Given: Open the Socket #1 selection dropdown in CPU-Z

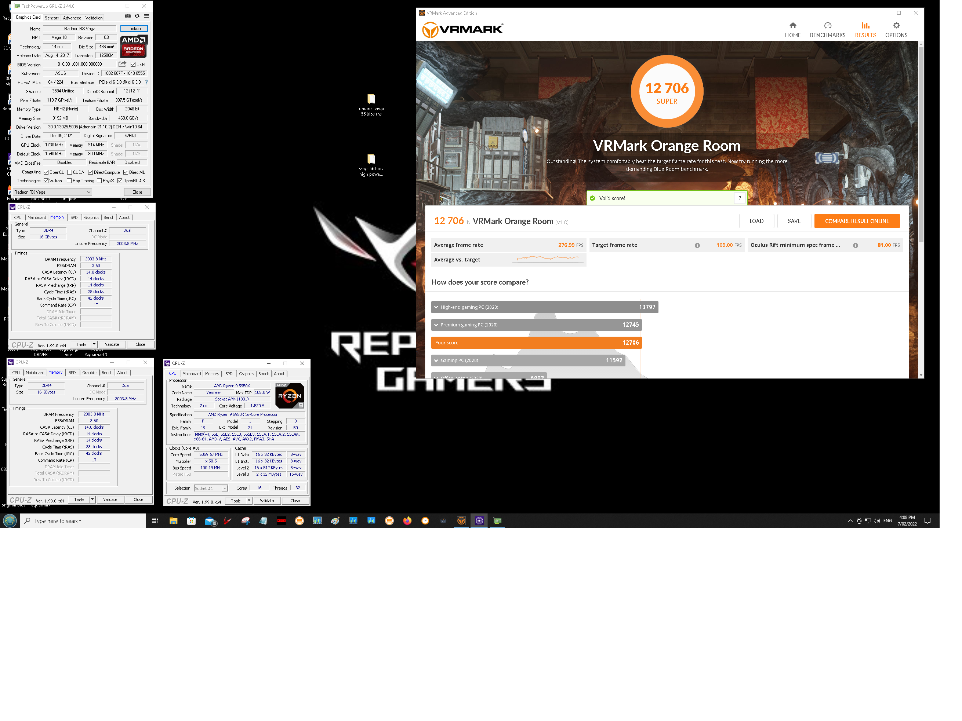Looking at the screenshot, I should (210, 488).
